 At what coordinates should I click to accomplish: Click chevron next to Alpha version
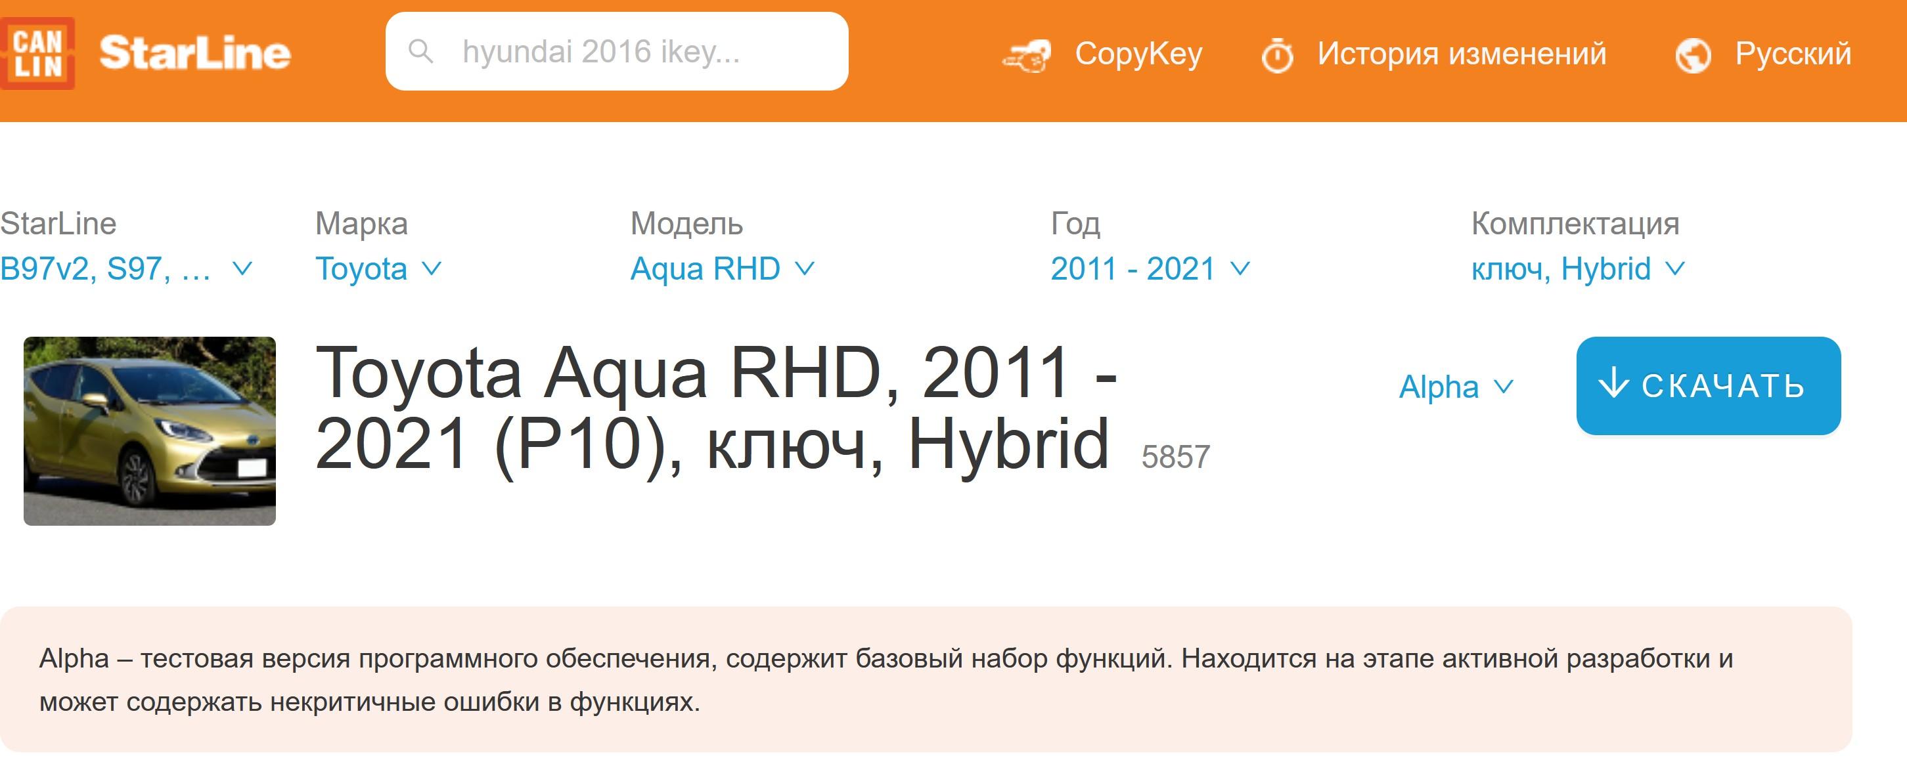tap(1504, 386)
